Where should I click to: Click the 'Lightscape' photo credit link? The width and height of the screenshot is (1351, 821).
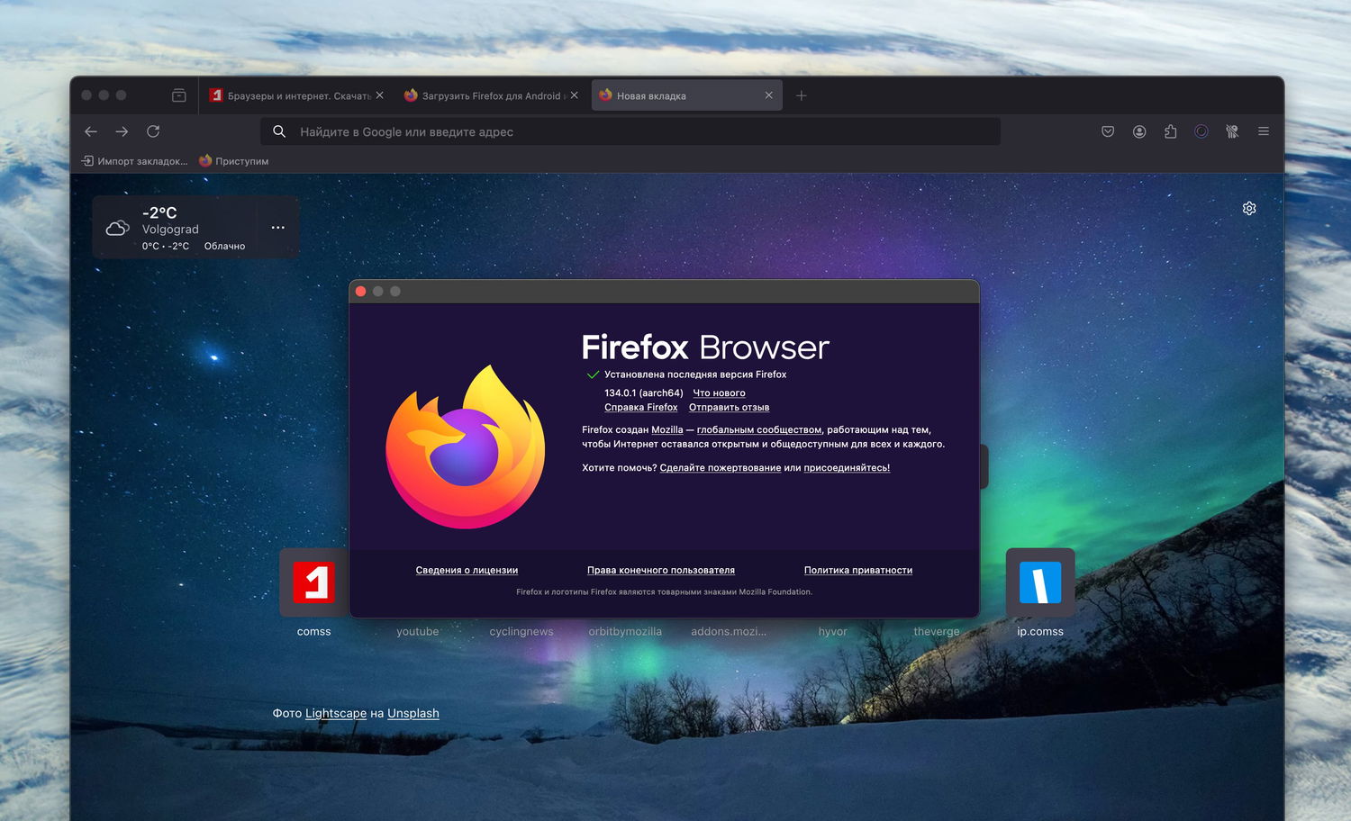(x=336, y=713)
